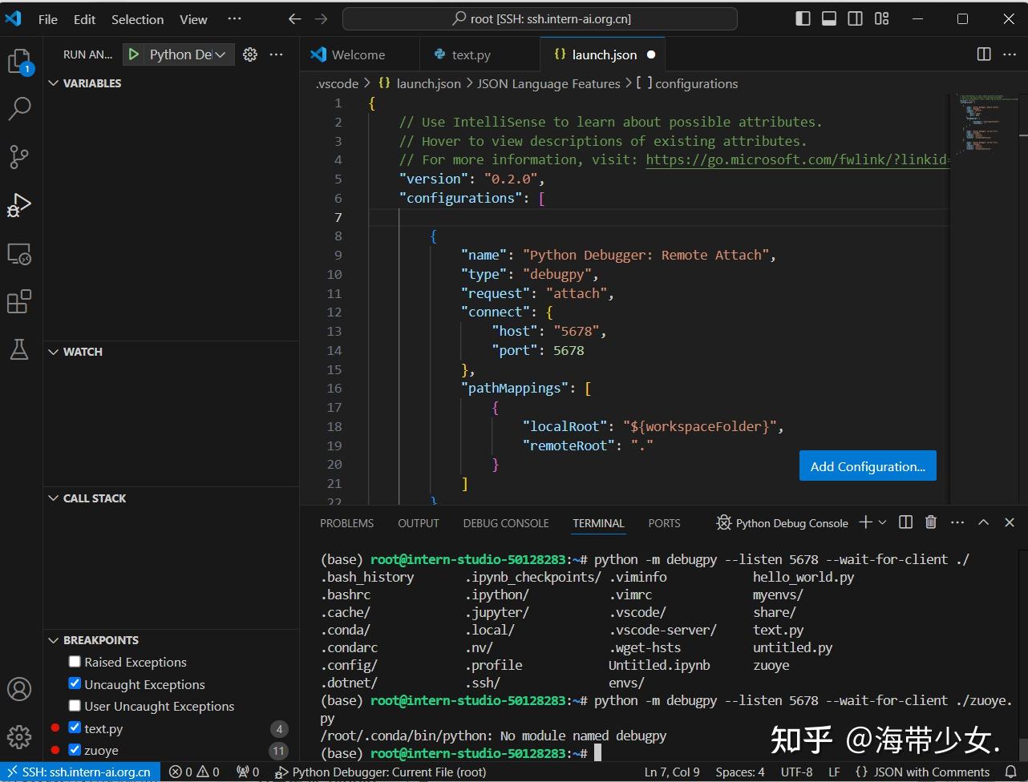The height and width of the screenshot is (782, 1028).
Task: Open the Search view icon
Action: [19, 108]
